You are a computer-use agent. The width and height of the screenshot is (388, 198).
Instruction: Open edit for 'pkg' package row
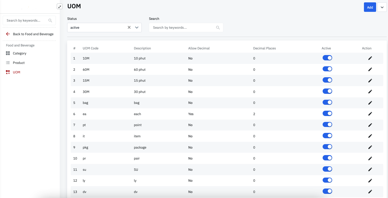click(370, 147)
